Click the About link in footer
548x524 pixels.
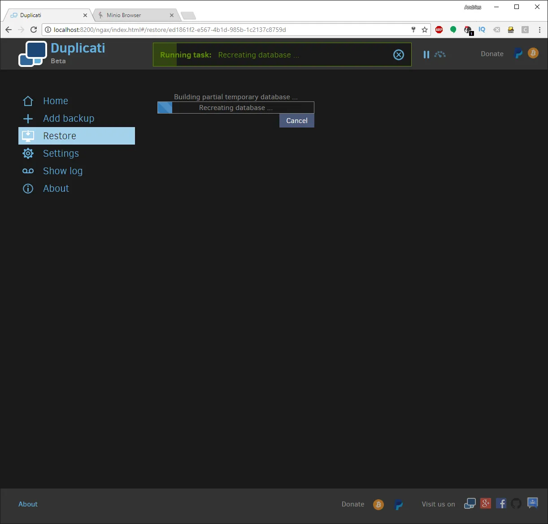point(28,504)
